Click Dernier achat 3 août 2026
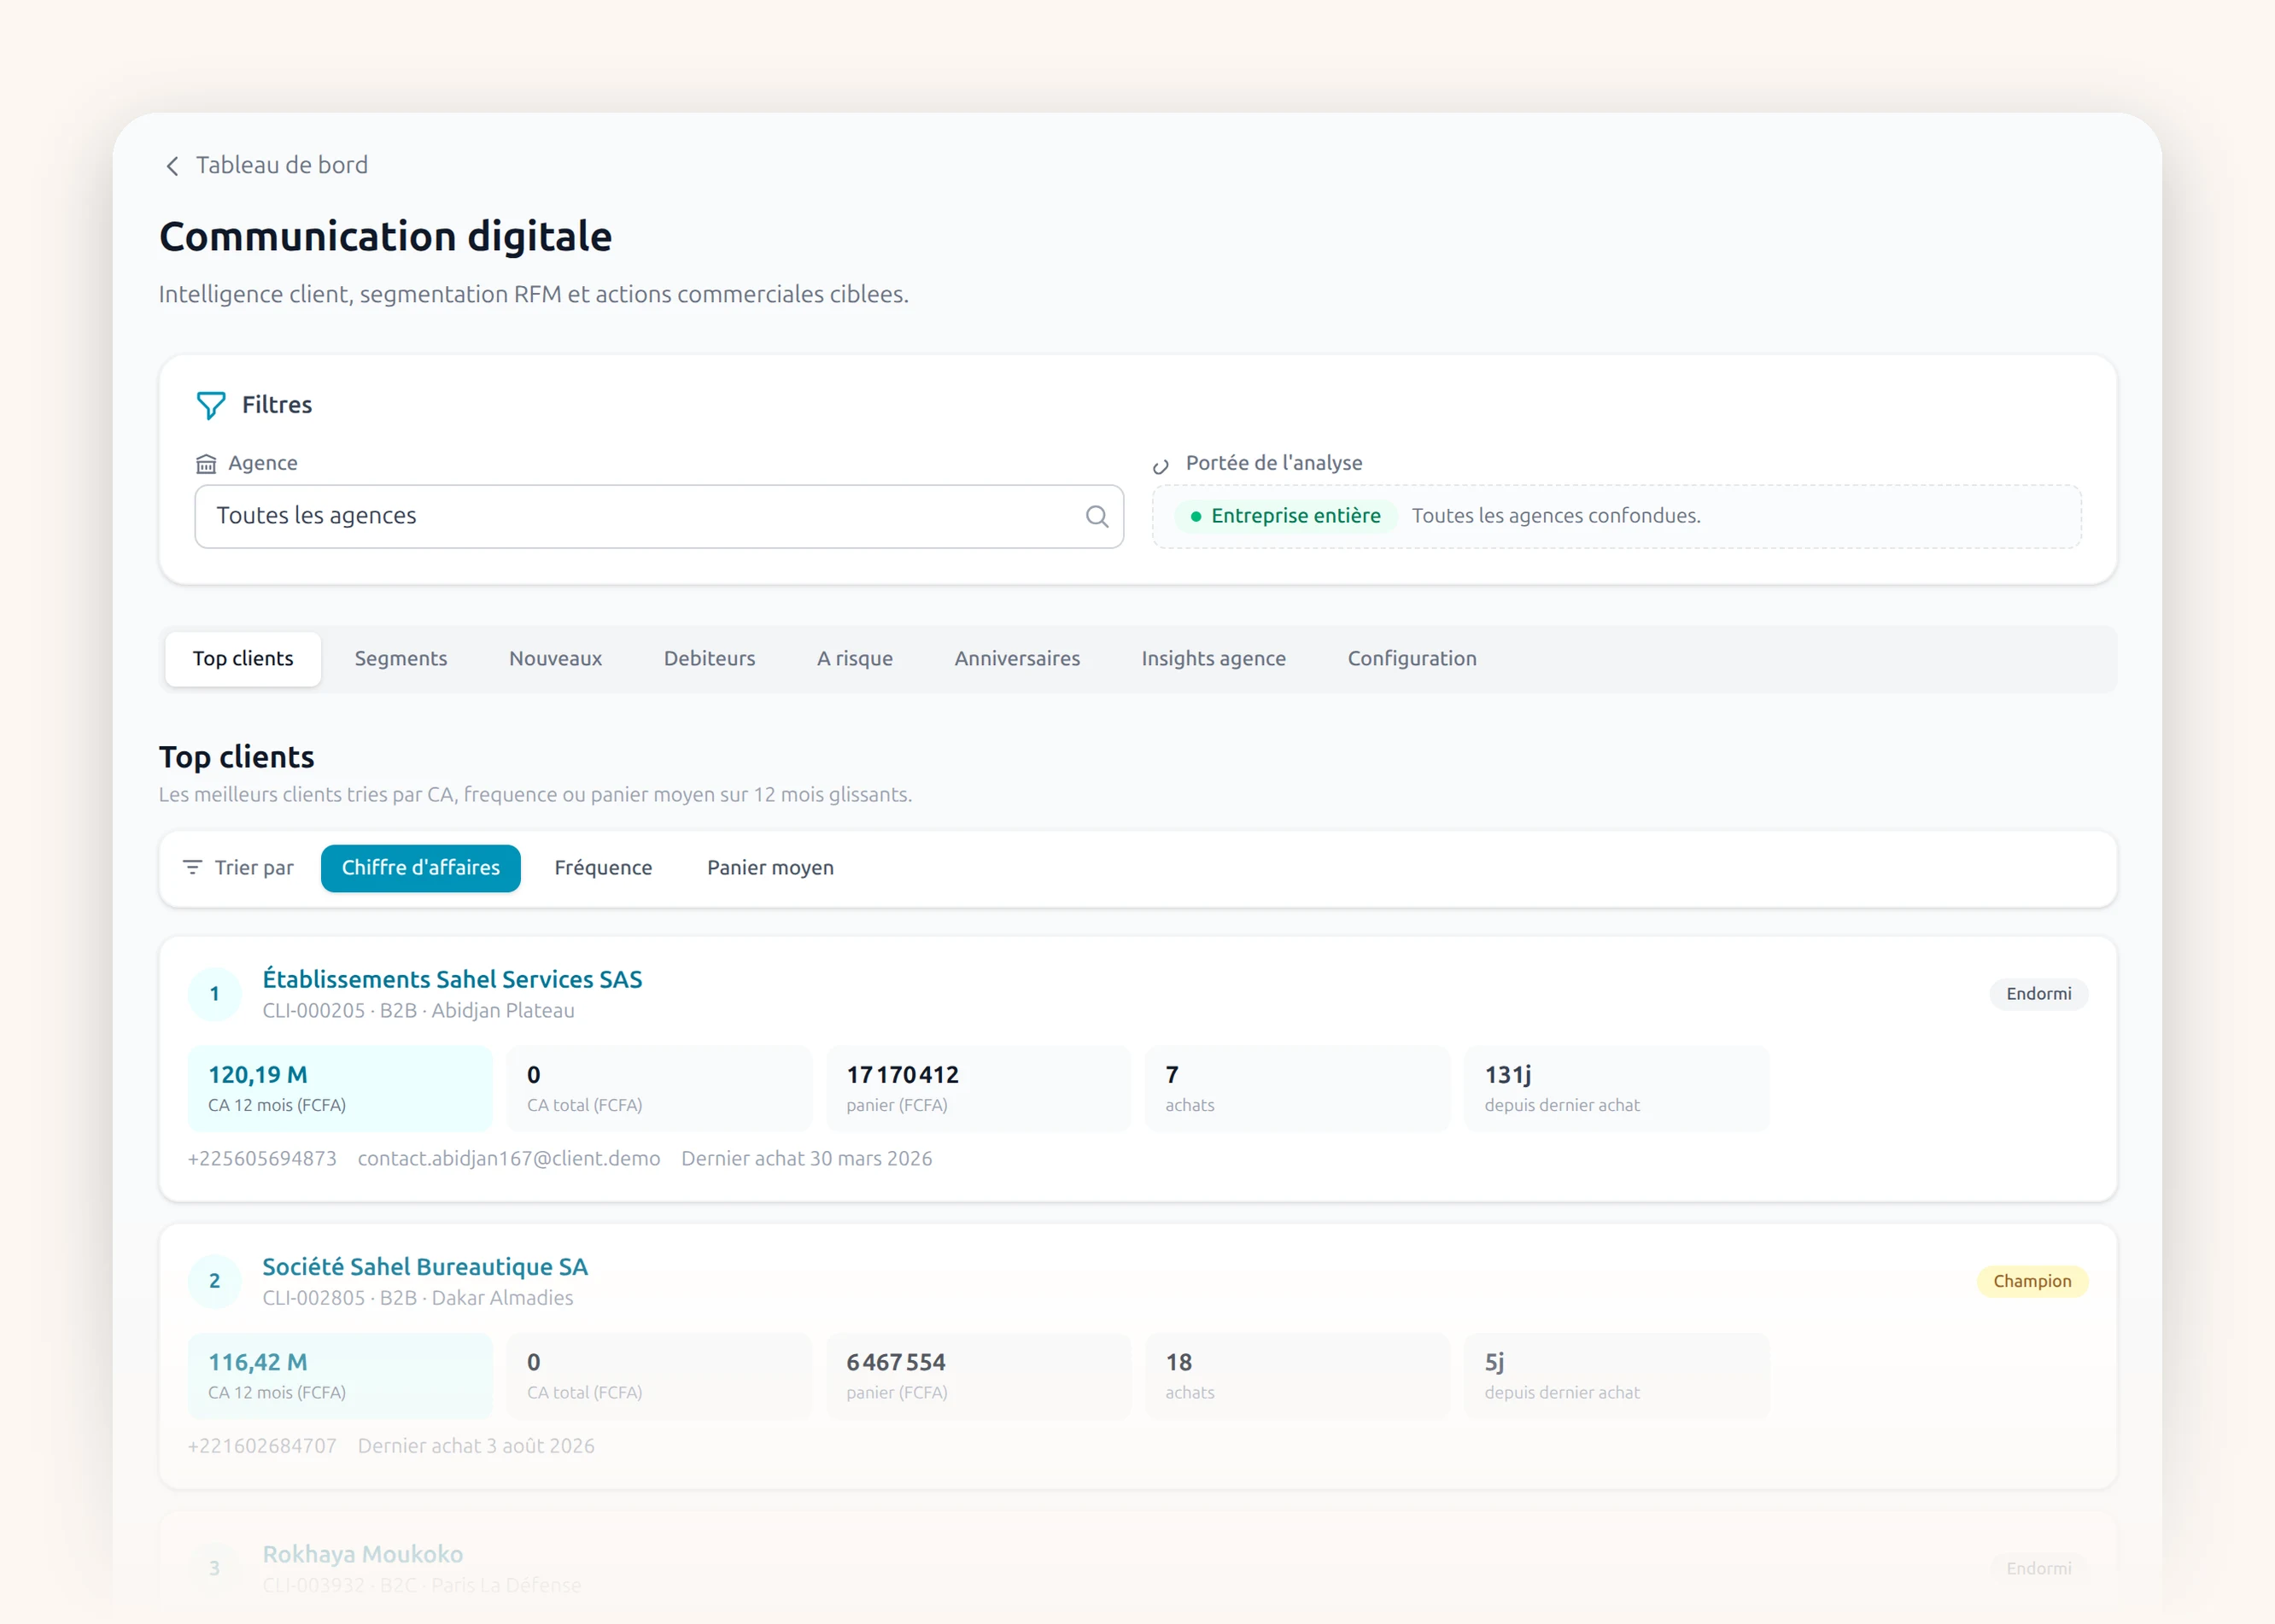Image resolution: width=2275 pixels, height=1624 pixels. 476,1446
